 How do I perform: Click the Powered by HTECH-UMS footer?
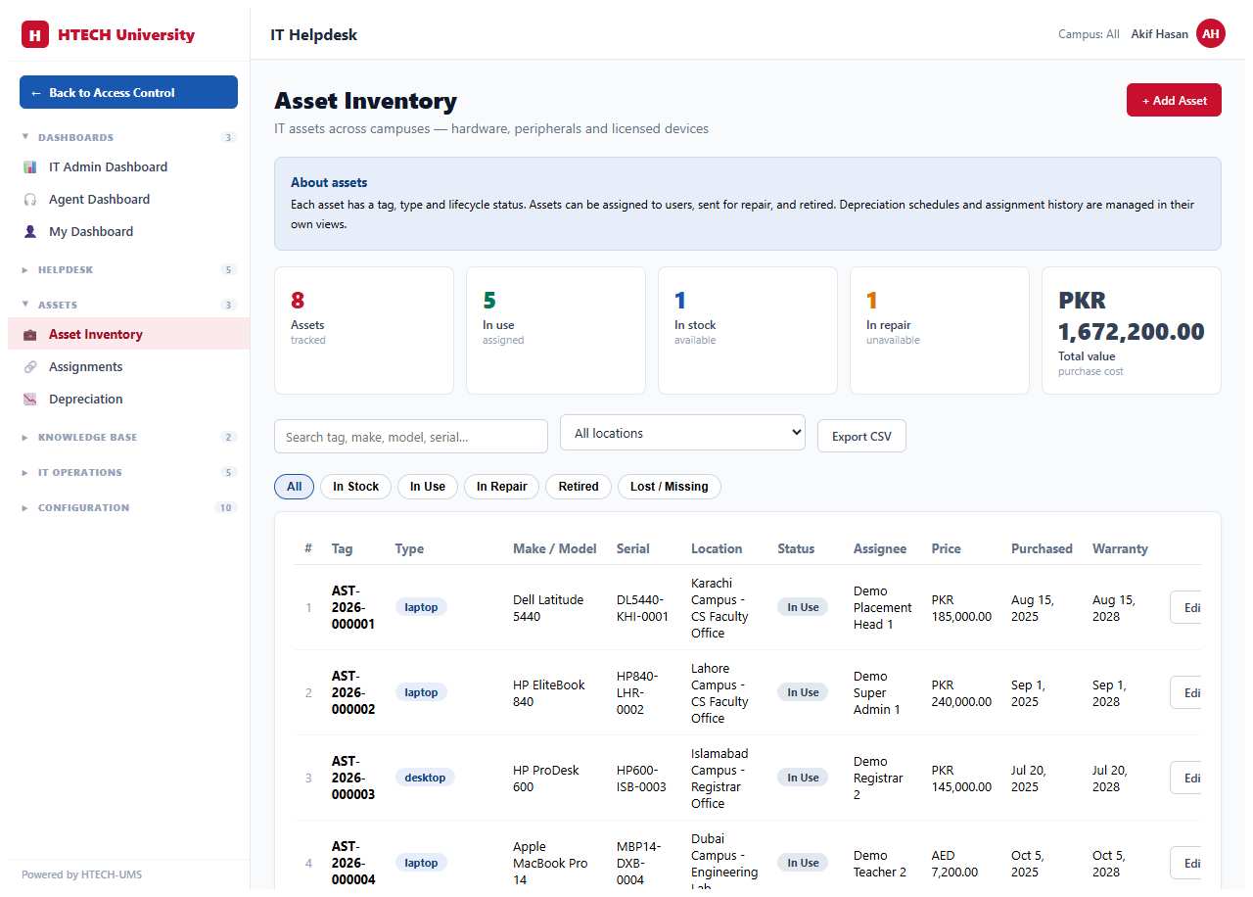81,874
